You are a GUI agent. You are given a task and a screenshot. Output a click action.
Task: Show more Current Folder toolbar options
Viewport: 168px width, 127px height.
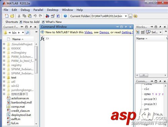tap(36, 32)
